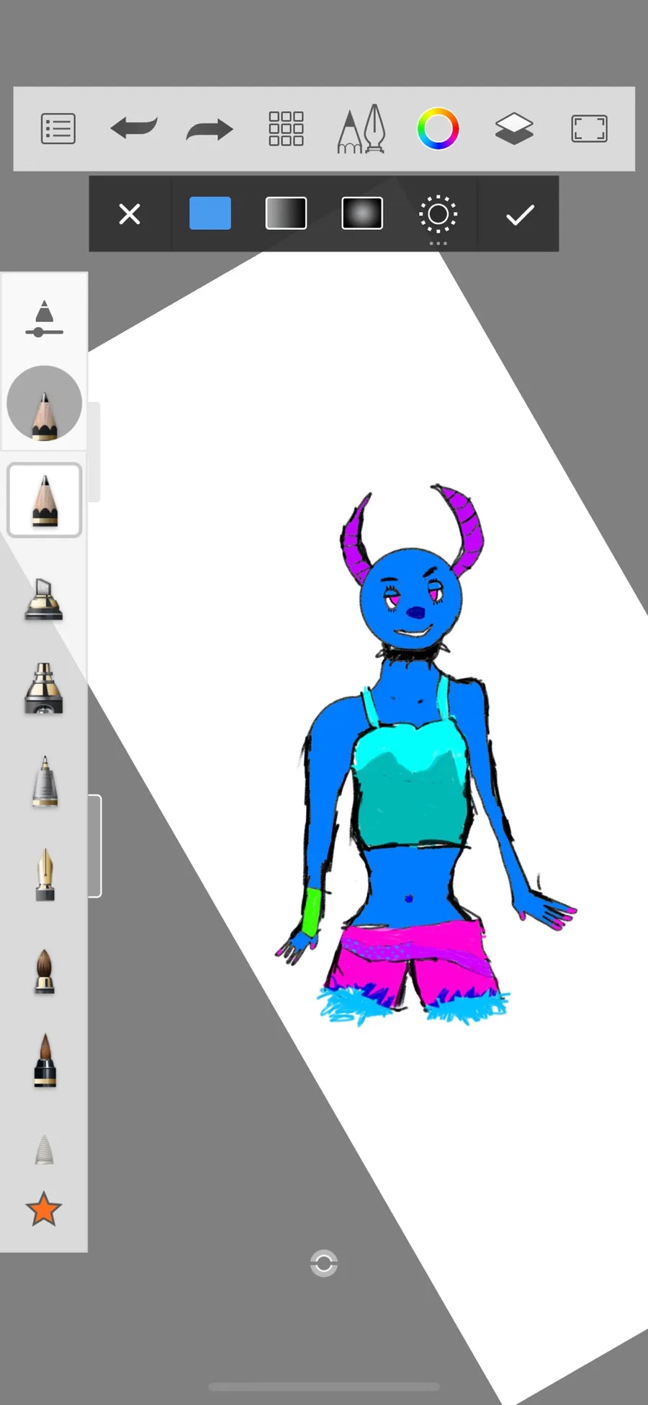Tap the circular canvas reset button

[324, 1263]
